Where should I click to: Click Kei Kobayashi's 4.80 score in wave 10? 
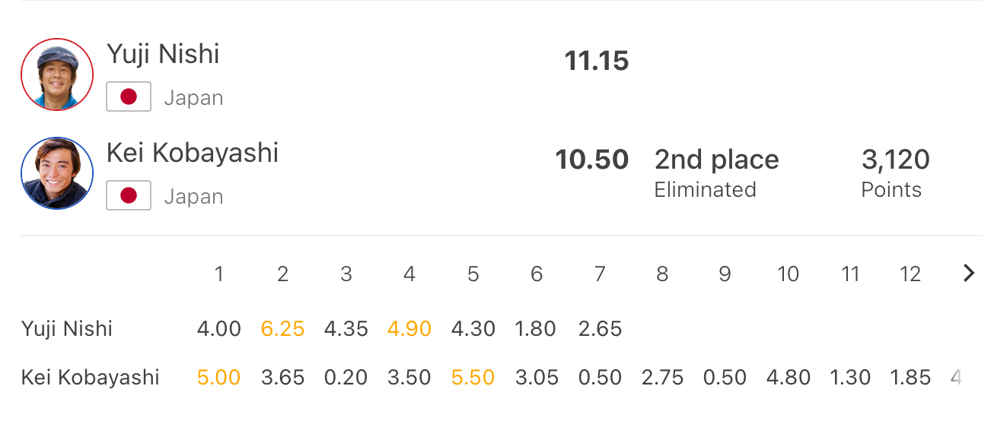pyautogui.click(x=787, y=378)
